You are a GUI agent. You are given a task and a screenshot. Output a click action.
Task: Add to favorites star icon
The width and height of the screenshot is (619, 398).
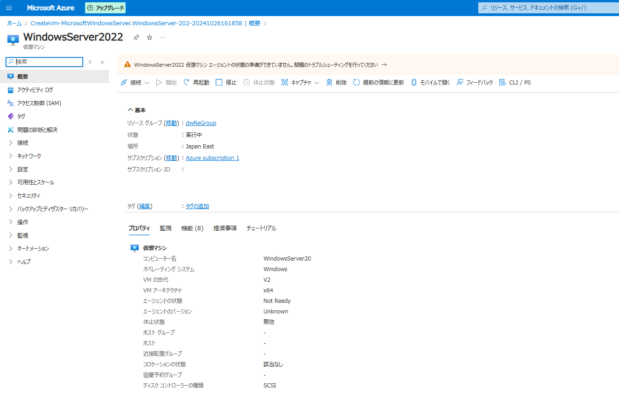point(149,38)
